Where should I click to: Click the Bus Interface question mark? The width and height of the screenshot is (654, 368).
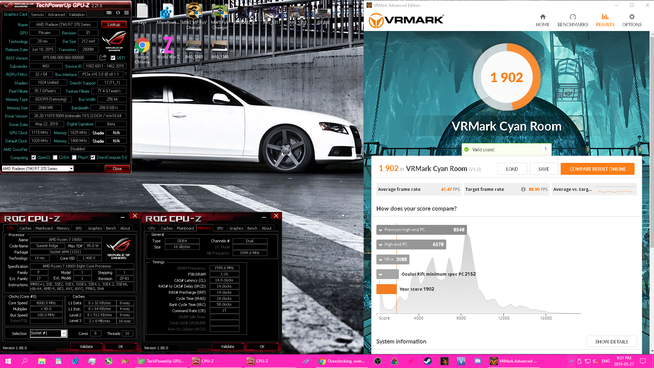(x=125, y=74)
